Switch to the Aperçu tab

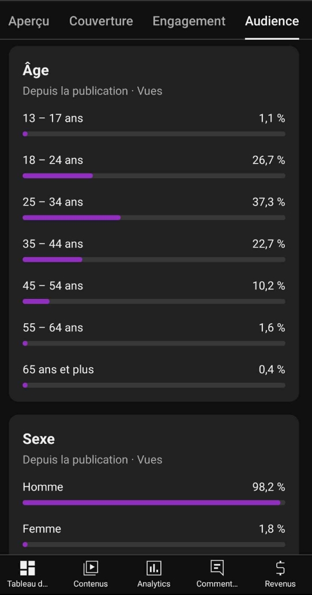click(x=29, y=21)
